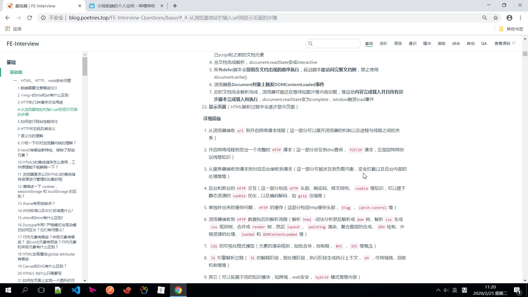Screen dimensions: 528x297
Task: Open sidebar item 6 HTTP状态码及其含义
Action: [x=37, y=129]
